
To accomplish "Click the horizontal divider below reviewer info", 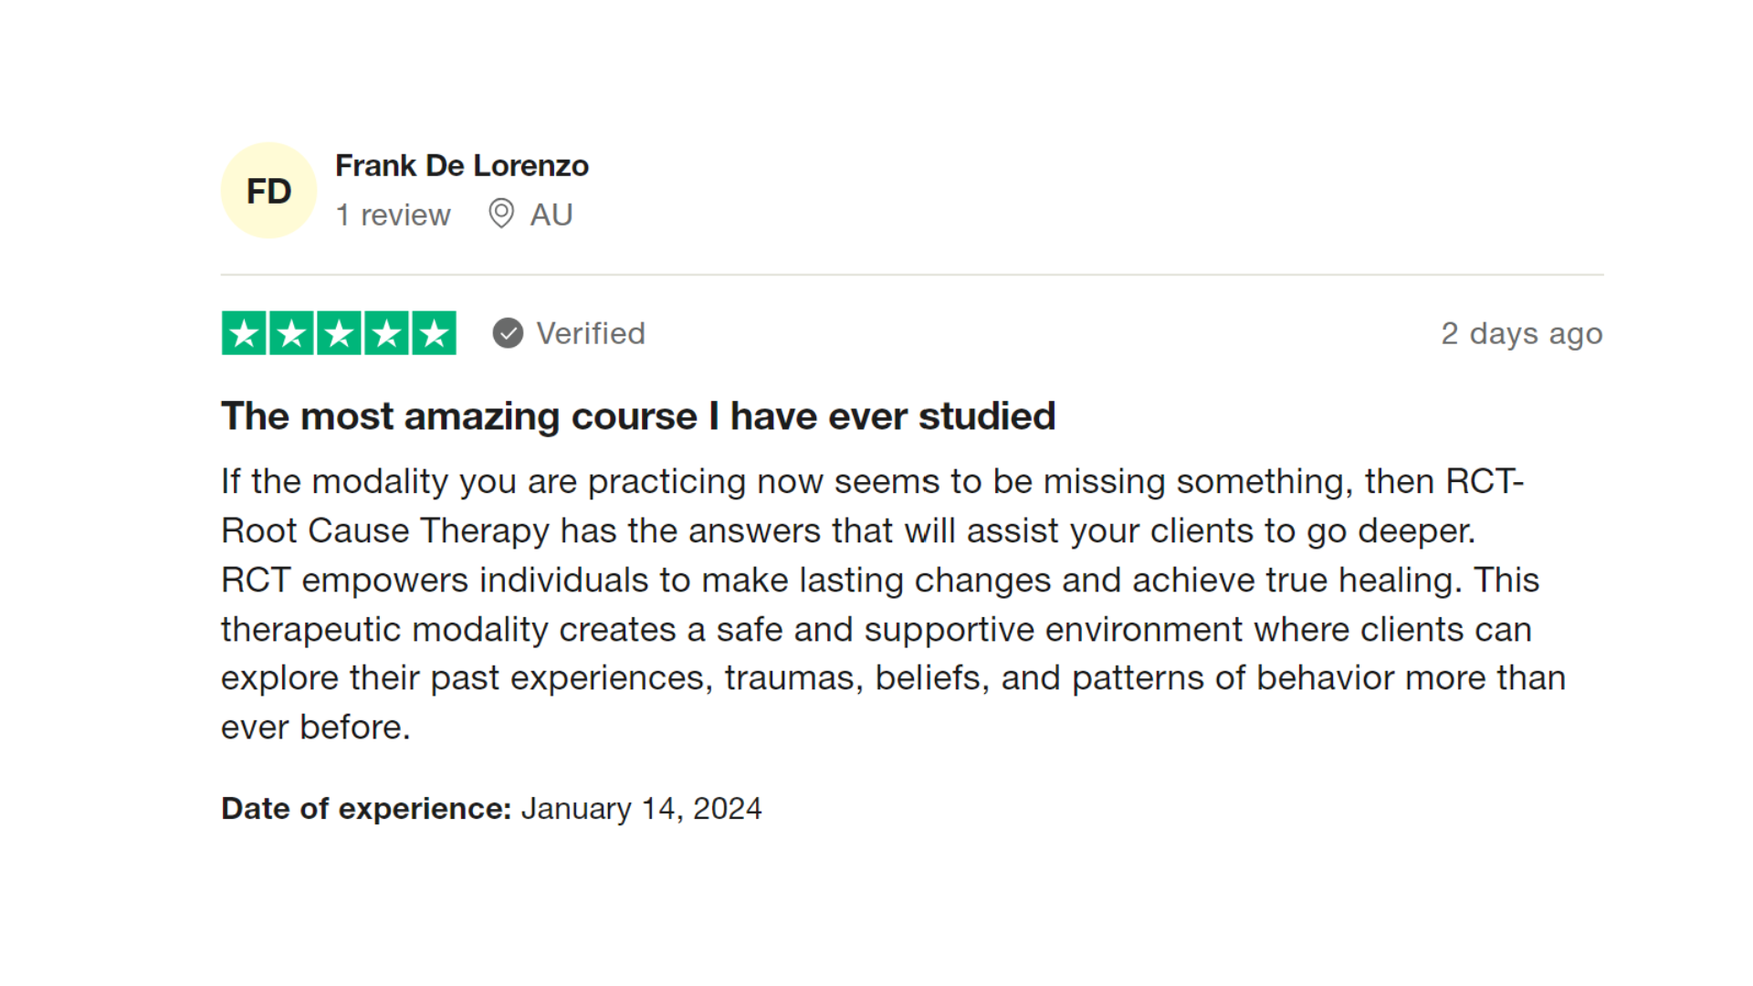I will click(x=911, y=275).
